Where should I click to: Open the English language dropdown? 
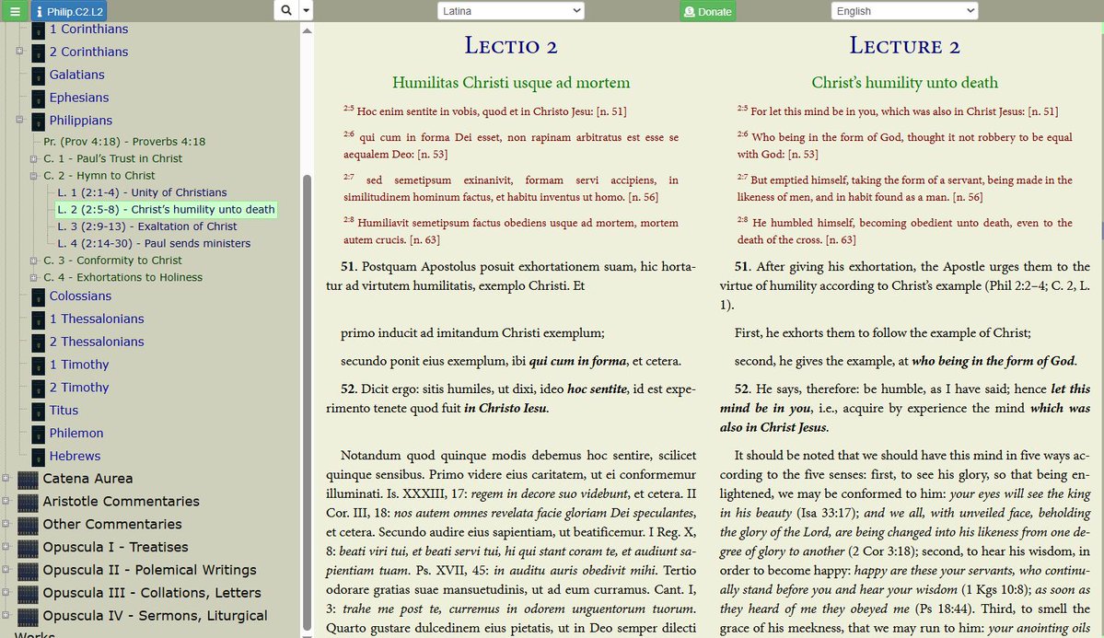pos(904,10)
